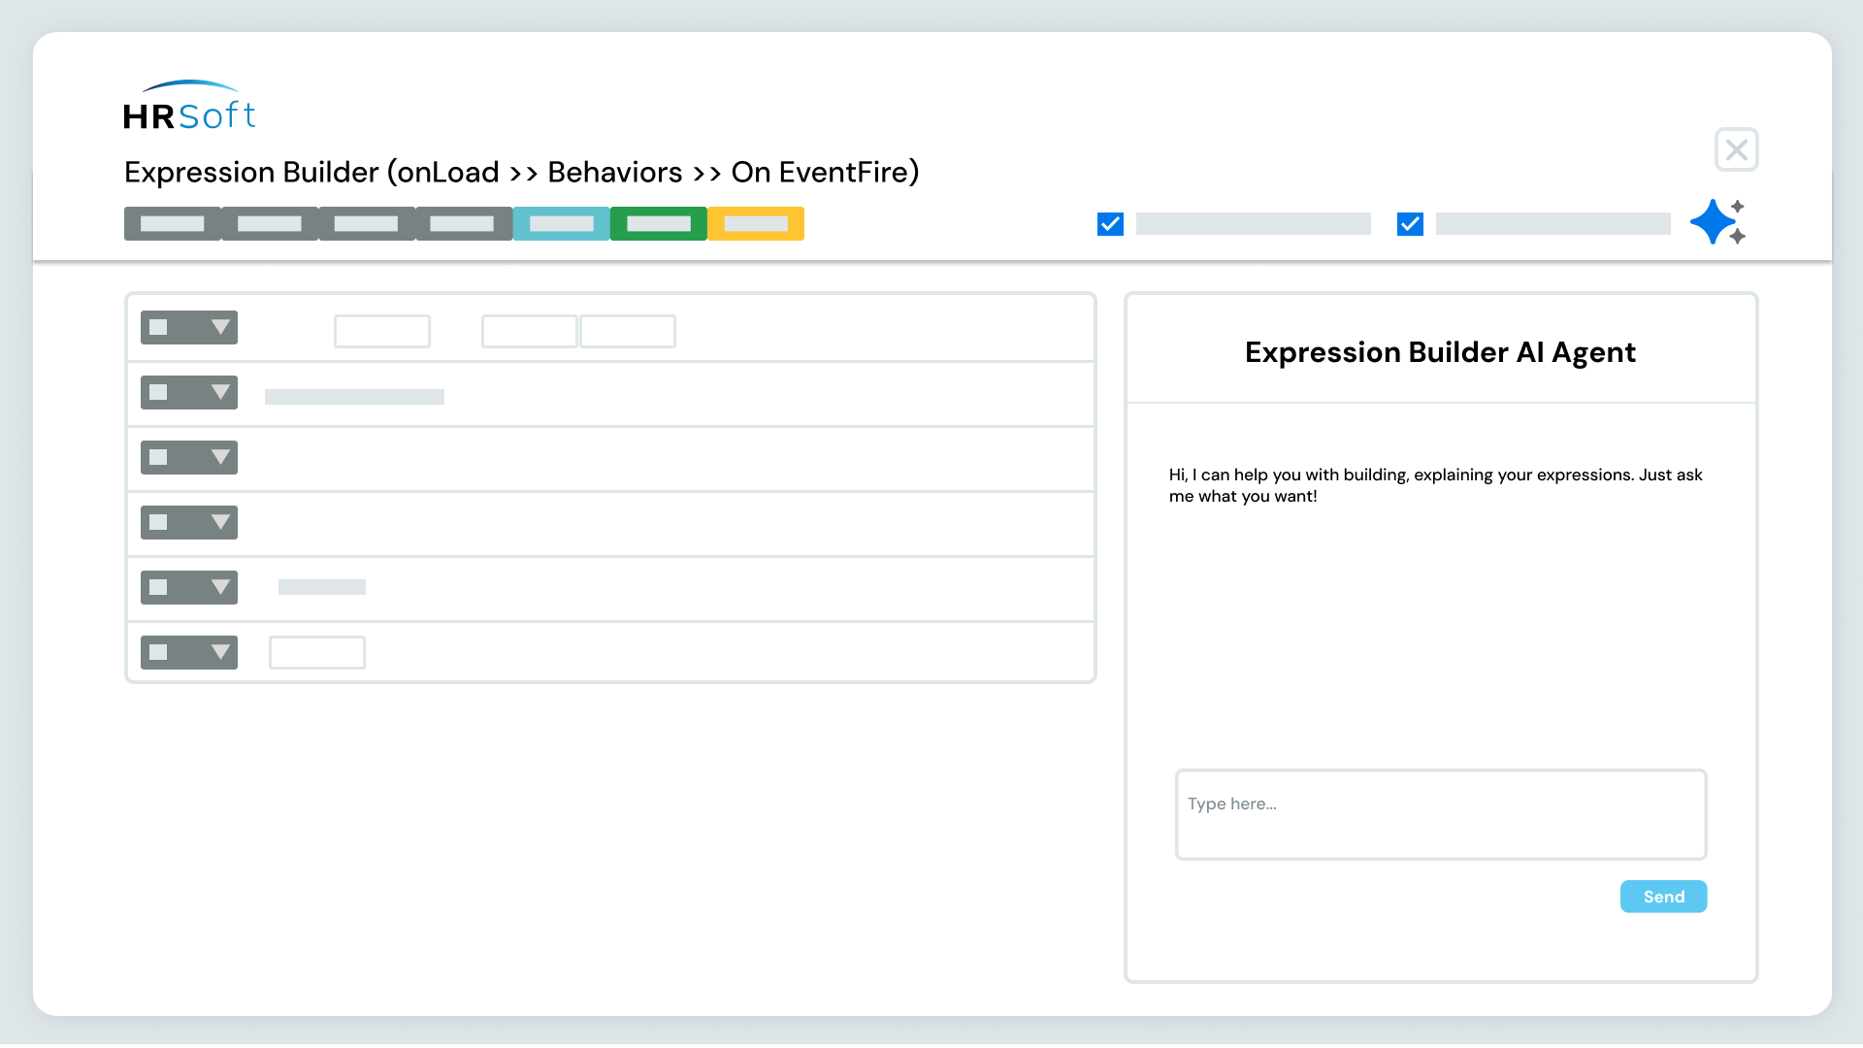Click the square icon in last row
This screenshot has width=1863, height=1048.
pyautogui.click(x=158, y=653)
